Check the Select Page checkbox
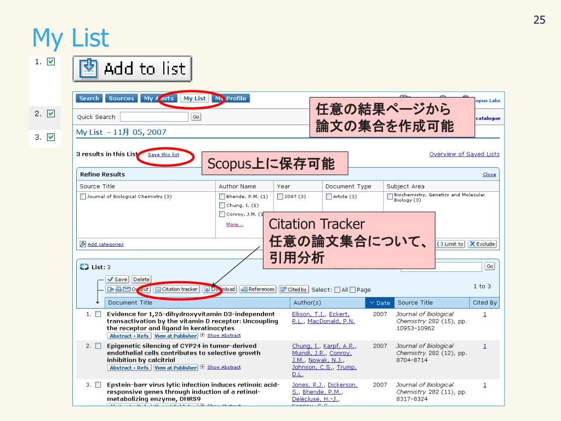The image size is (561, 421). coord(352,289)
